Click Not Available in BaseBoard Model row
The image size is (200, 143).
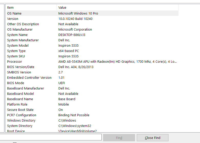tap(68, 94)
